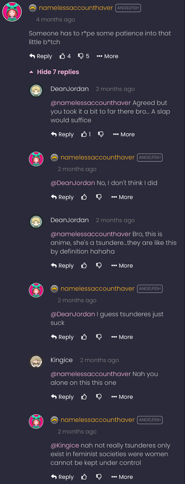The height and width of the screenshot is (484, 185).
Task: Open More menu on Kingice's reply
Action: 122,397
